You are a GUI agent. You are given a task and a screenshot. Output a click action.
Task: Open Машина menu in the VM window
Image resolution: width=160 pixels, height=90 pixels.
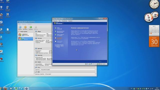55,21
